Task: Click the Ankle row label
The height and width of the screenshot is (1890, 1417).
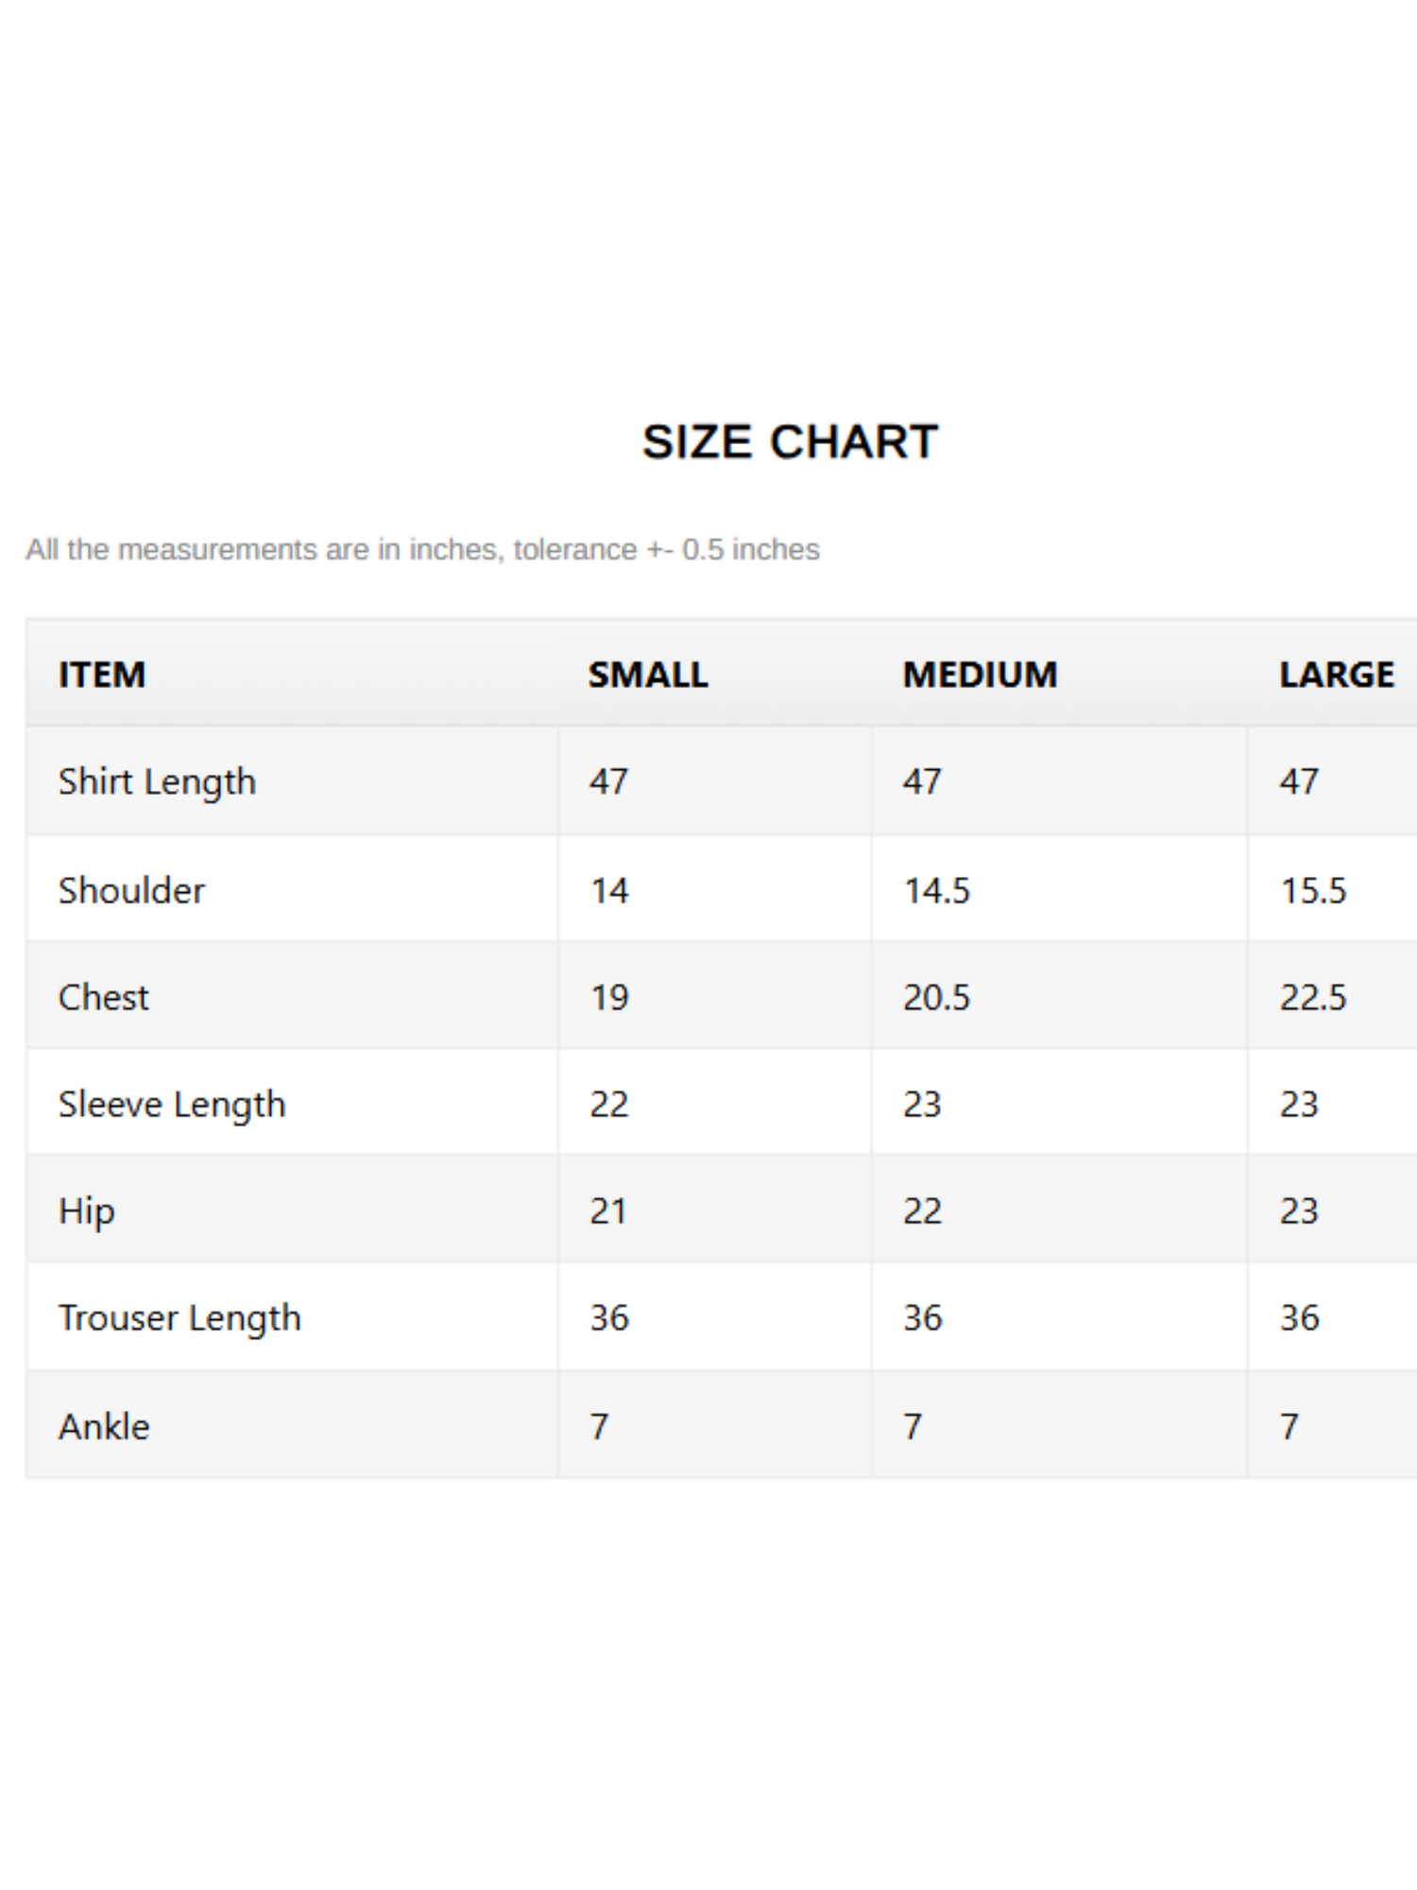Action: pos(104,1426)
